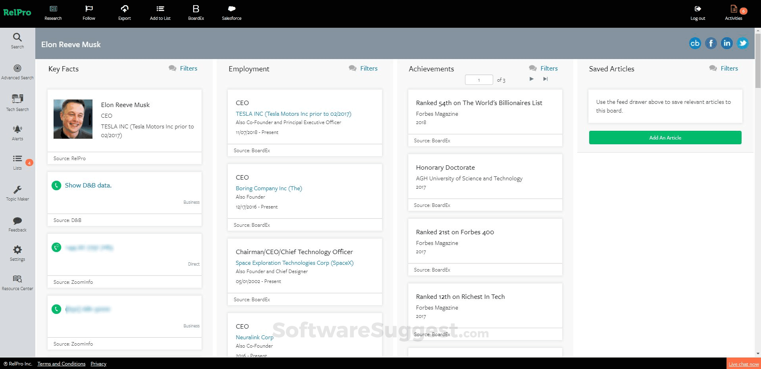The image size is (761, 369).
Task: Export Elon Musk's profile data
Action: point(124,12)
